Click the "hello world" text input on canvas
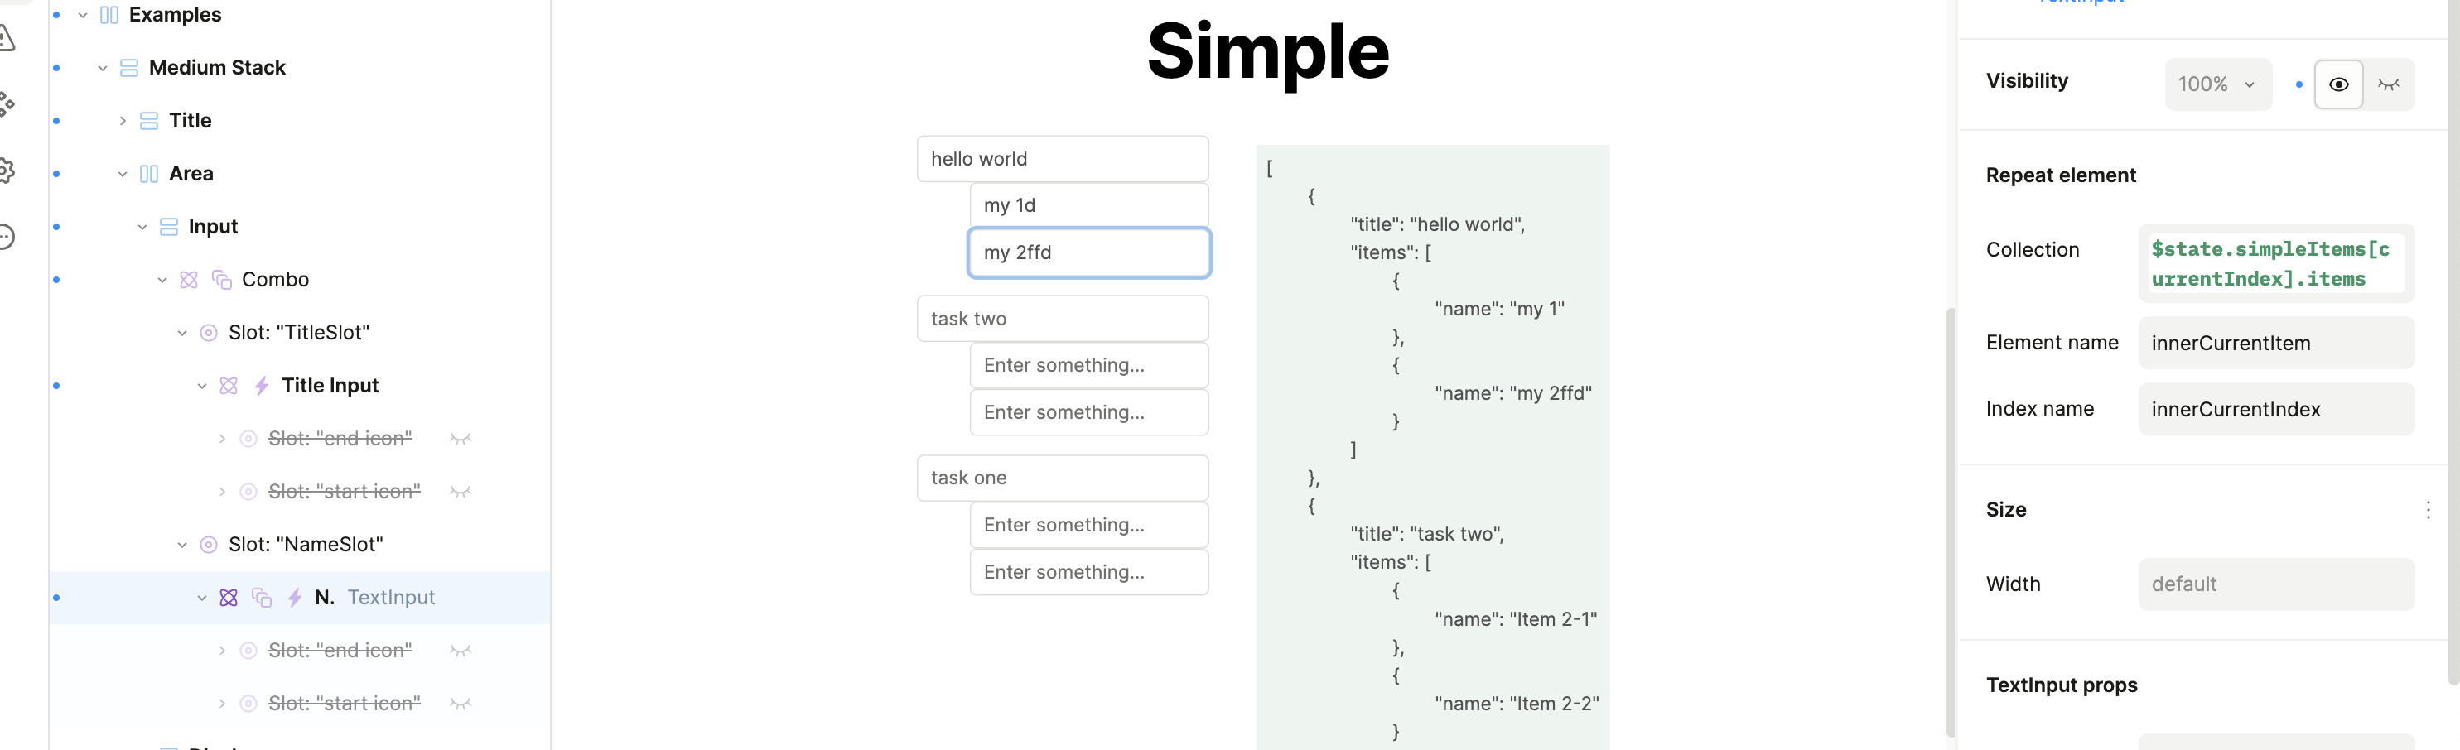Viewport: 2460px width, 750px height. tap(1062, 158)
